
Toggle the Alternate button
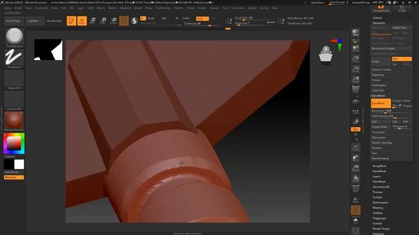14,177
